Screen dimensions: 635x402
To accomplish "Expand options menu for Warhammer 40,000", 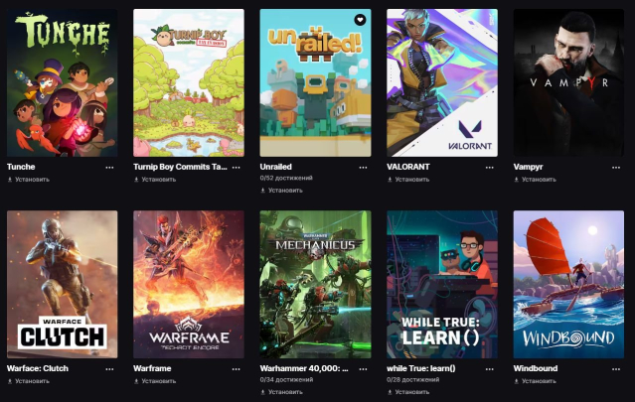I will 363,369.
